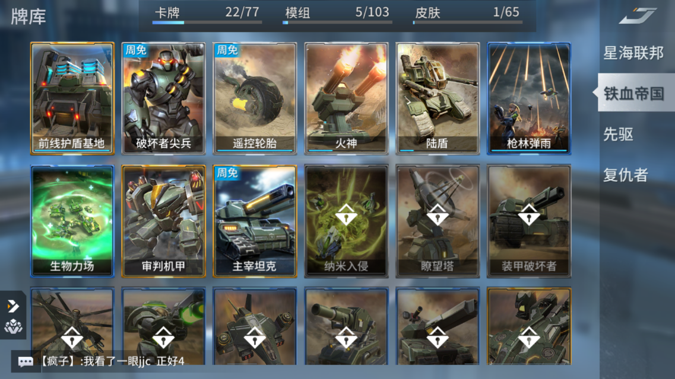
Task: Expand the side panel arrow icon
Action: 13,306
